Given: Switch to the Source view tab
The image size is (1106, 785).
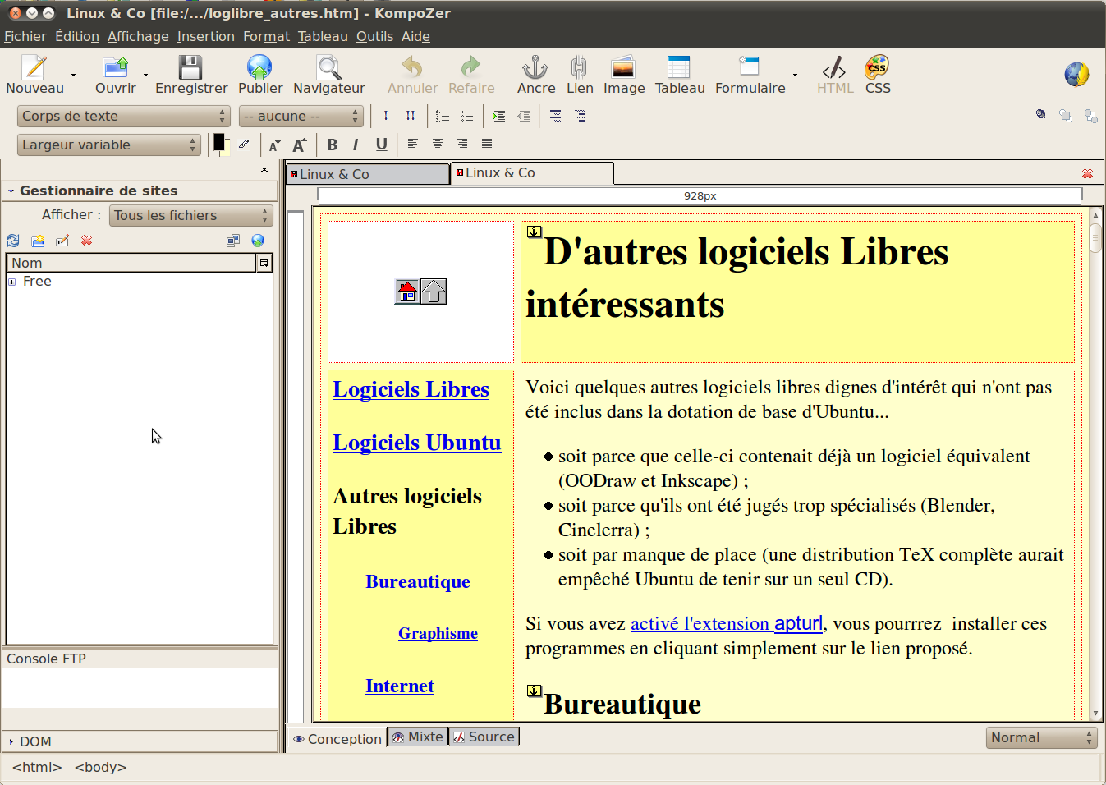Looking at the screenshot, I should point(484,737).
